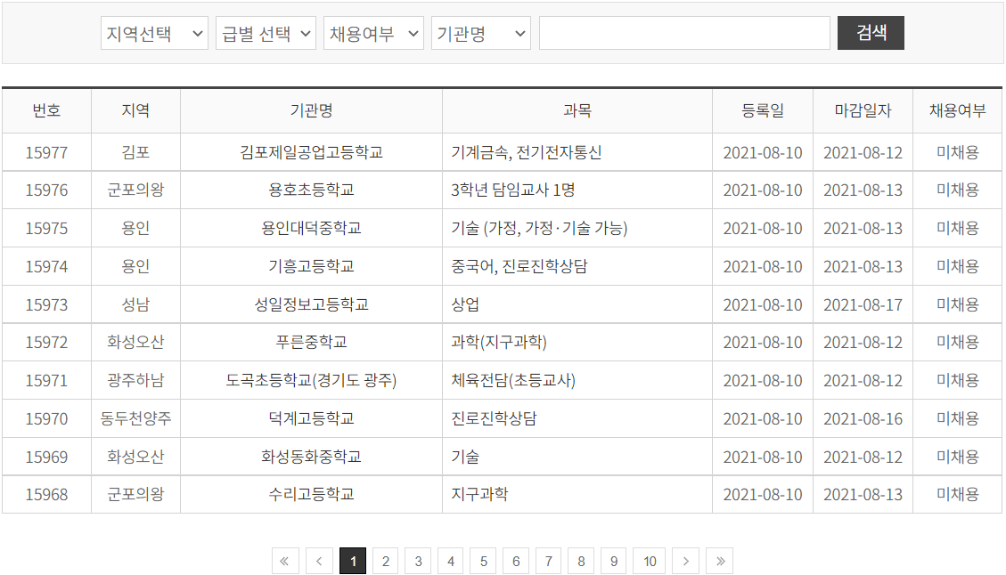This screenshot has height=575, width=1006.
Task: Click the 검색 search button
Action: [x=870, y=32]
